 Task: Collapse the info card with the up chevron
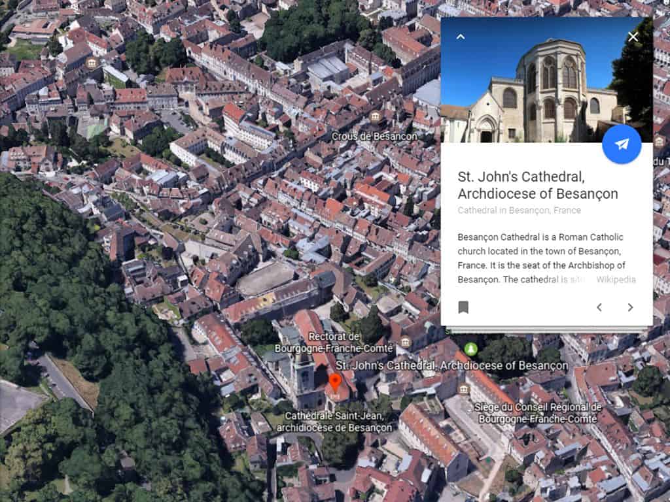[x=460, y=37]
